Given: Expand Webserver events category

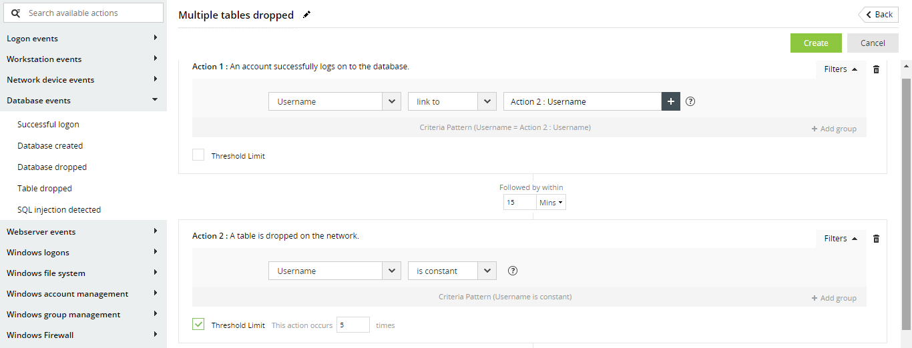Looking at the screenshot, I should [83, 232].
